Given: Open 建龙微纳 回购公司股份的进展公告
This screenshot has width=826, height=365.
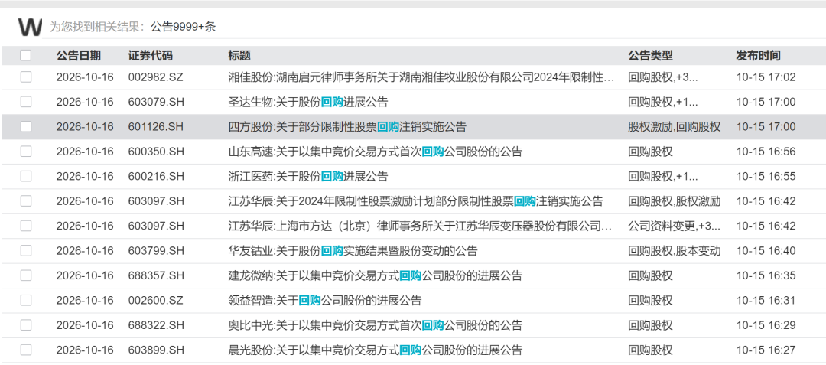Looking at the screenshot, I should point(375,275).
